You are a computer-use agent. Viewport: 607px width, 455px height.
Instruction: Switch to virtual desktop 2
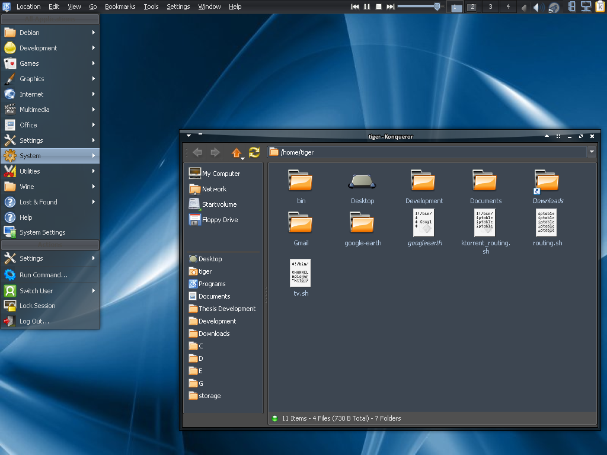click(x=472, y=7)
